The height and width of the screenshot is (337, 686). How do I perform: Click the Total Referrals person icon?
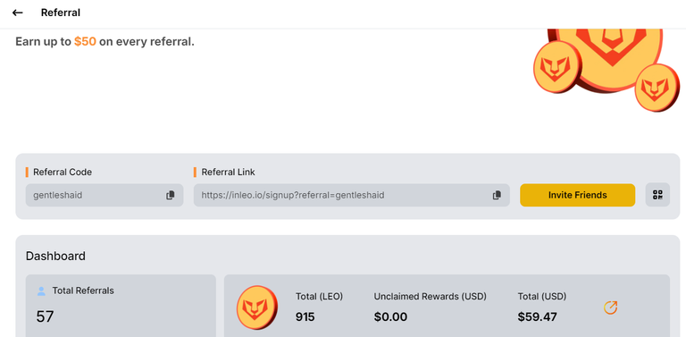coord(41,291)
